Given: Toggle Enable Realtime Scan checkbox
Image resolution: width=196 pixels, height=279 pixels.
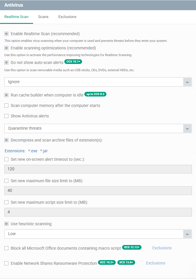Looking at the screenshot, I should click(6, 34).
